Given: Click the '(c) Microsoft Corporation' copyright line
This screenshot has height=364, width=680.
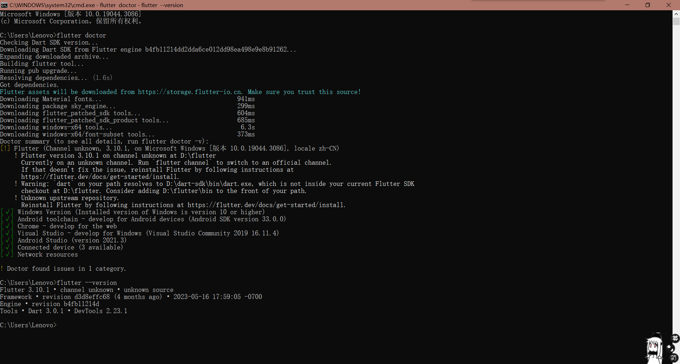Looking at the screenshot, I should (71, 21).
